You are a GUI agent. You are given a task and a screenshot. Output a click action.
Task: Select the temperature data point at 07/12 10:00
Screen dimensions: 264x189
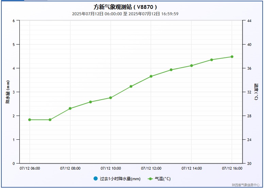111,98
